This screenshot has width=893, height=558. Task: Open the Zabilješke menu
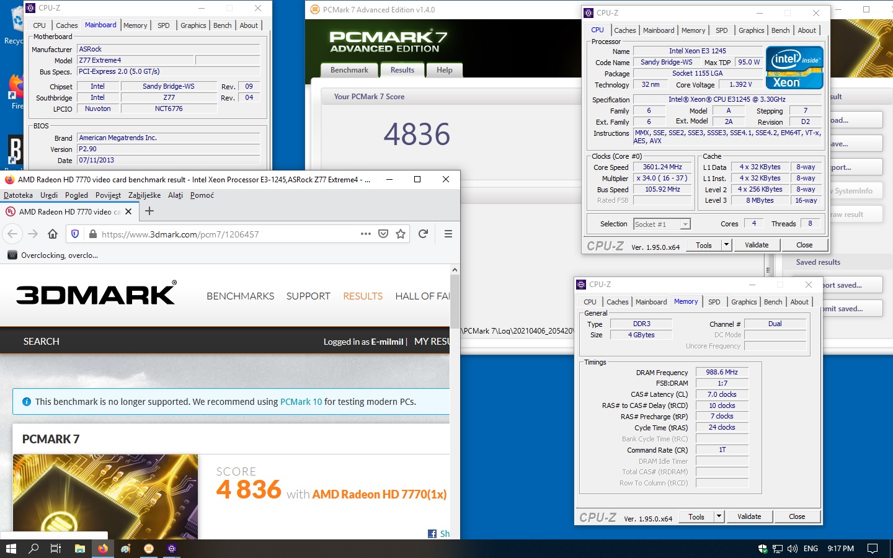tap(144, 195)
